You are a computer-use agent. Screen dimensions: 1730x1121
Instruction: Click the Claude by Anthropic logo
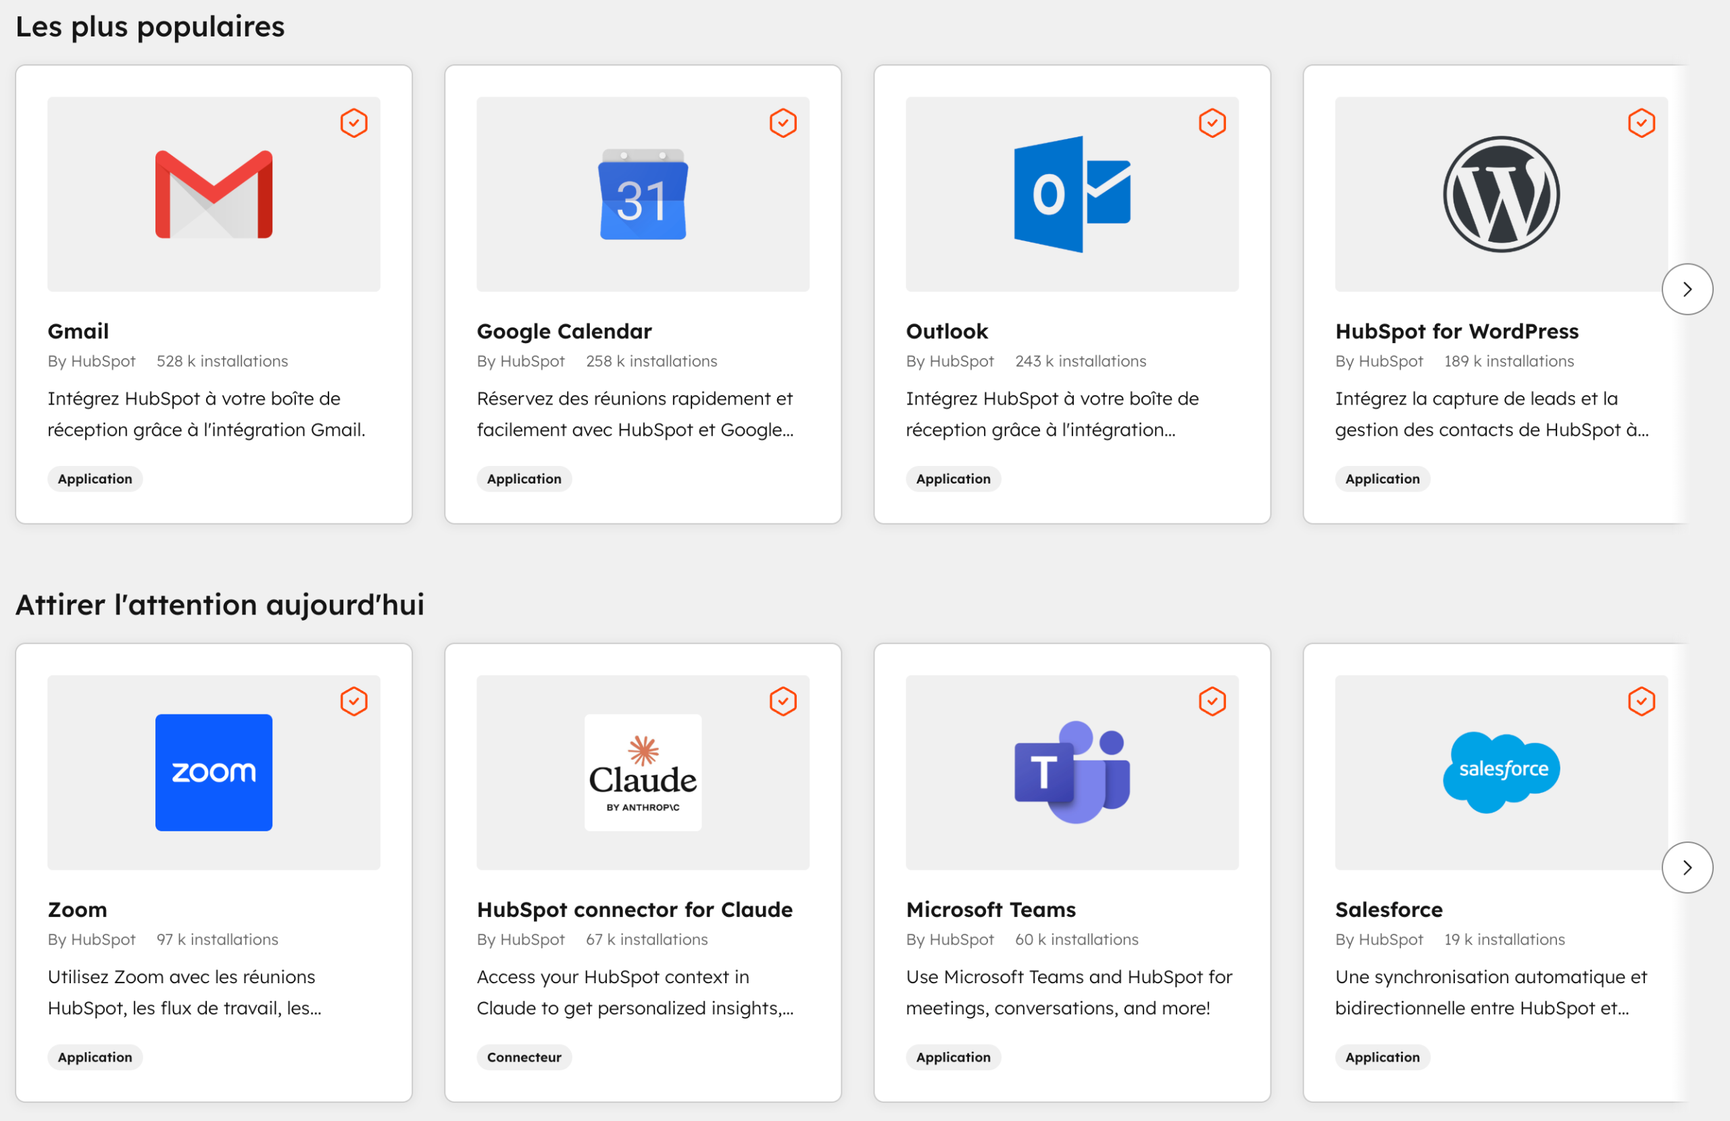tap(643, 773)
